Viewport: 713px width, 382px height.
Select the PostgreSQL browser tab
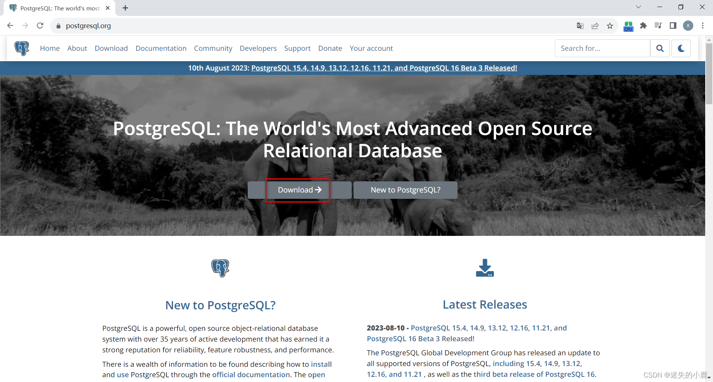[59, 8]
